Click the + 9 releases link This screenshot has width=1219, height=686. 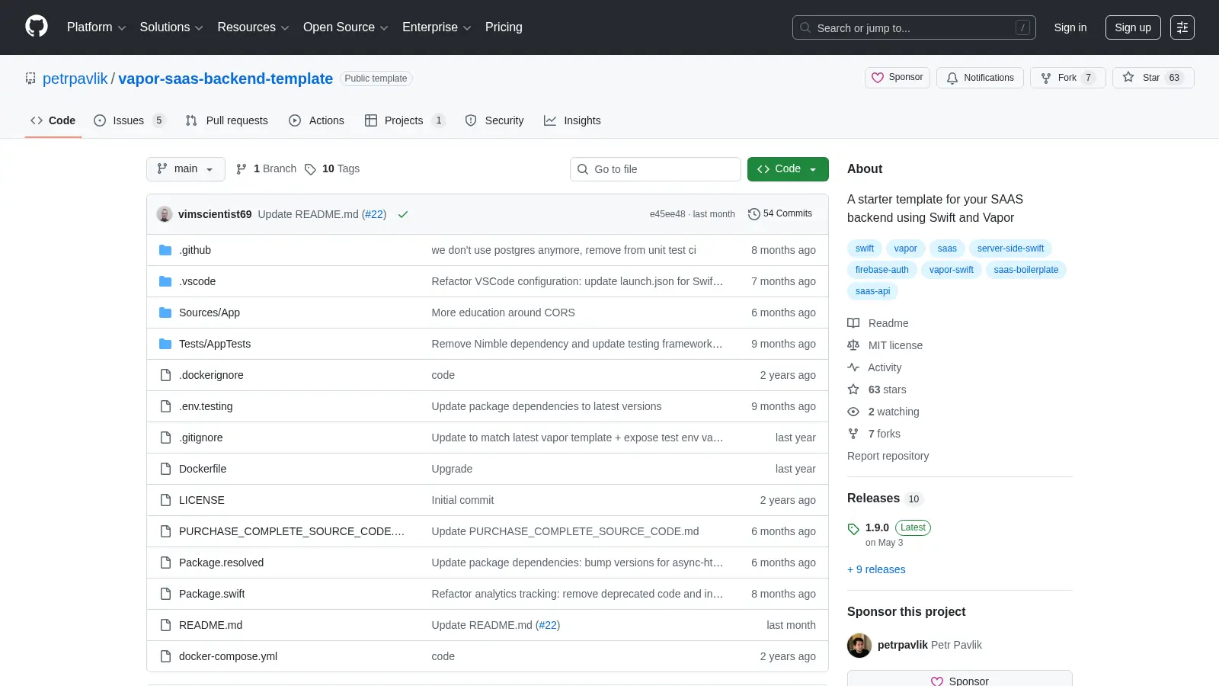click(876, 569)
